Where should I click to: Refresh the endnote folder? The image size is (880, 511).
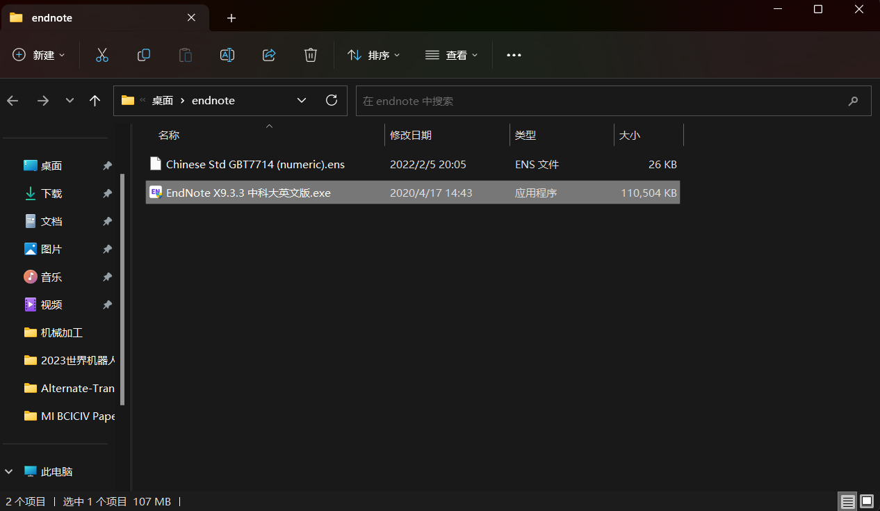click(332, 100)
